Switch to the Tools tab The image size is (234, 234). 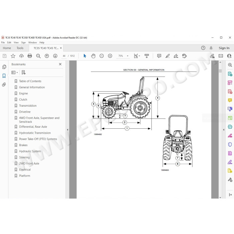pyautogui.click(x=20, y=48)
